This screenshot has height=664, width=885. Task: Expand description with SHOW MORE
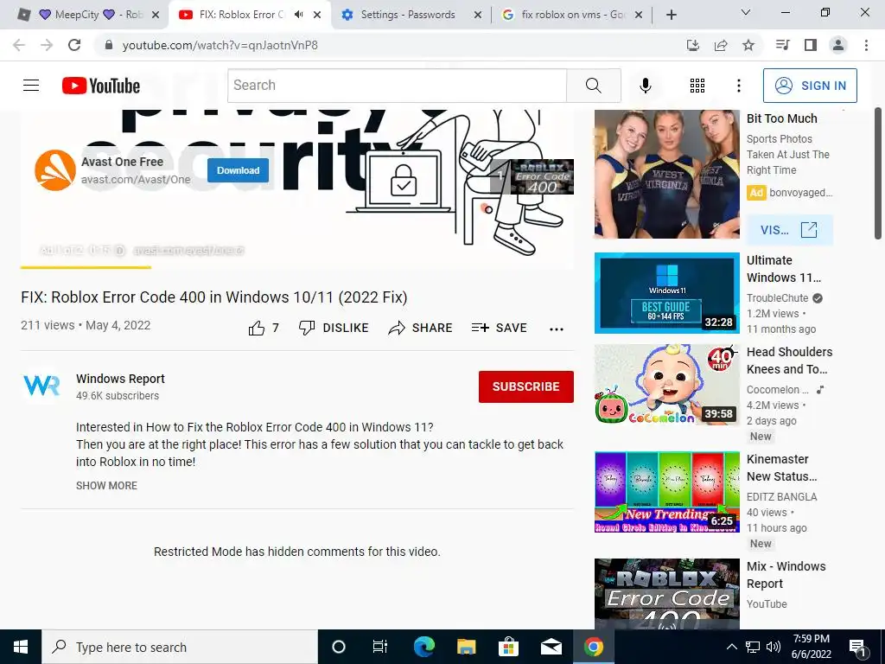pos(106,486)
